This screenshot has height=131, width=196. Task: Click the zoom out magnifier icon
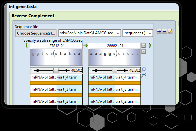144,75
